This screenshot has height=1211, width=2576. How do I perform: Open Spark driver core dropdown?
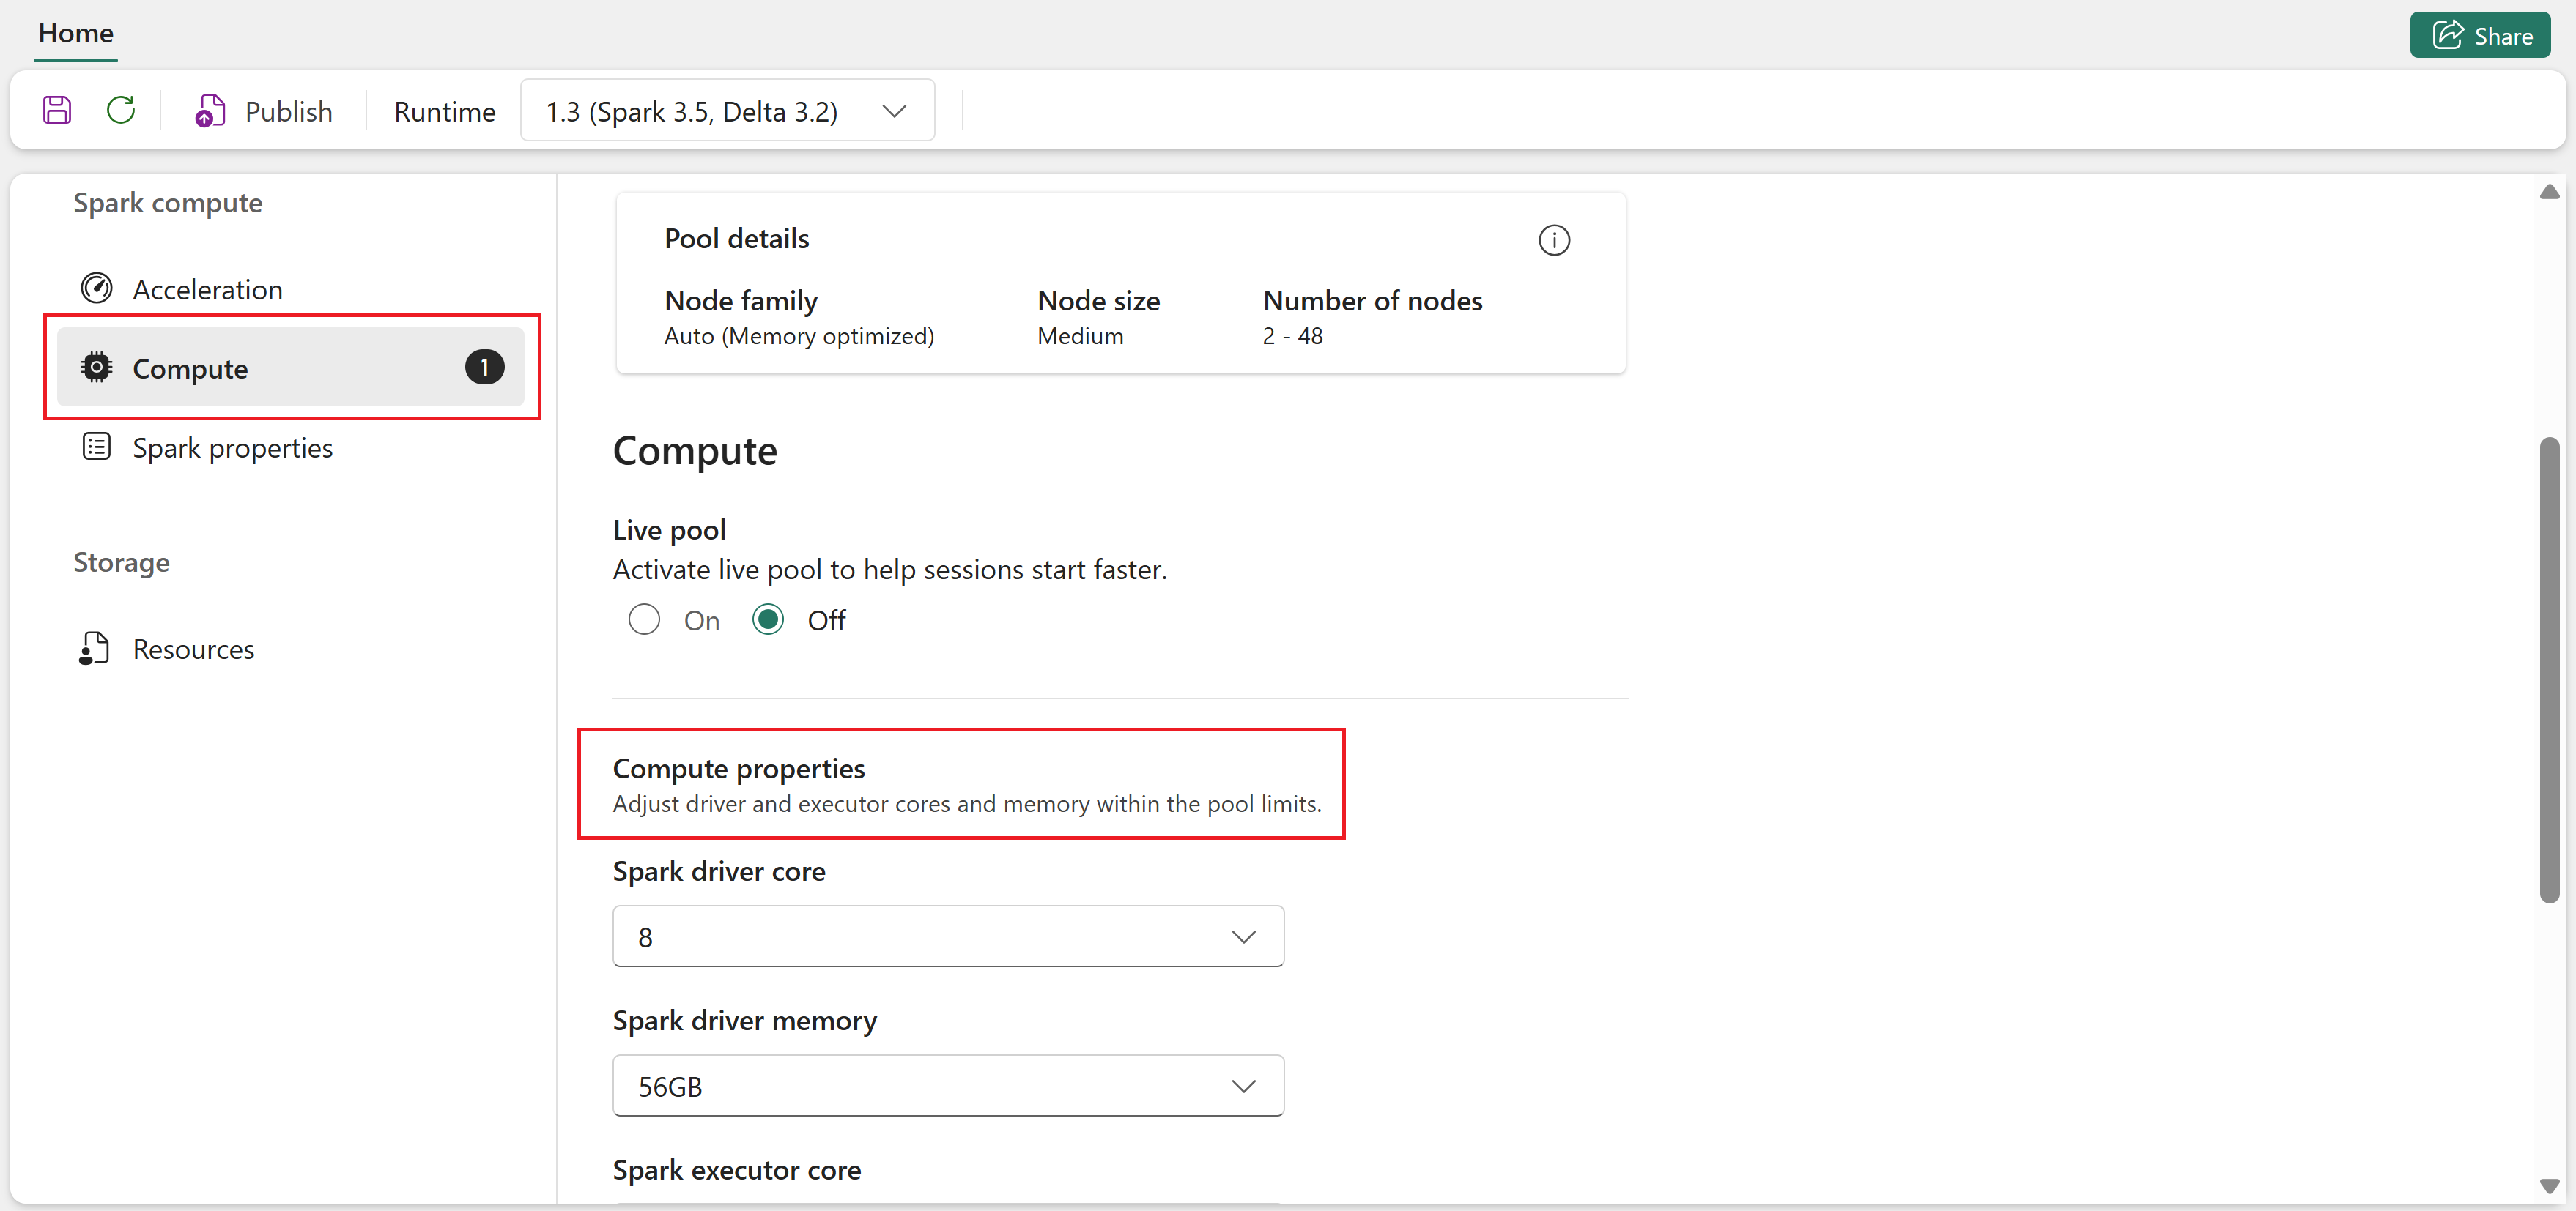point(948,936)
